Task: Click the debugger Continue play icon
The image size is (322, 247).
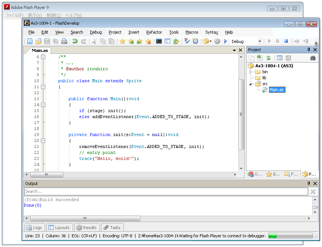Action: pos(269,41)
